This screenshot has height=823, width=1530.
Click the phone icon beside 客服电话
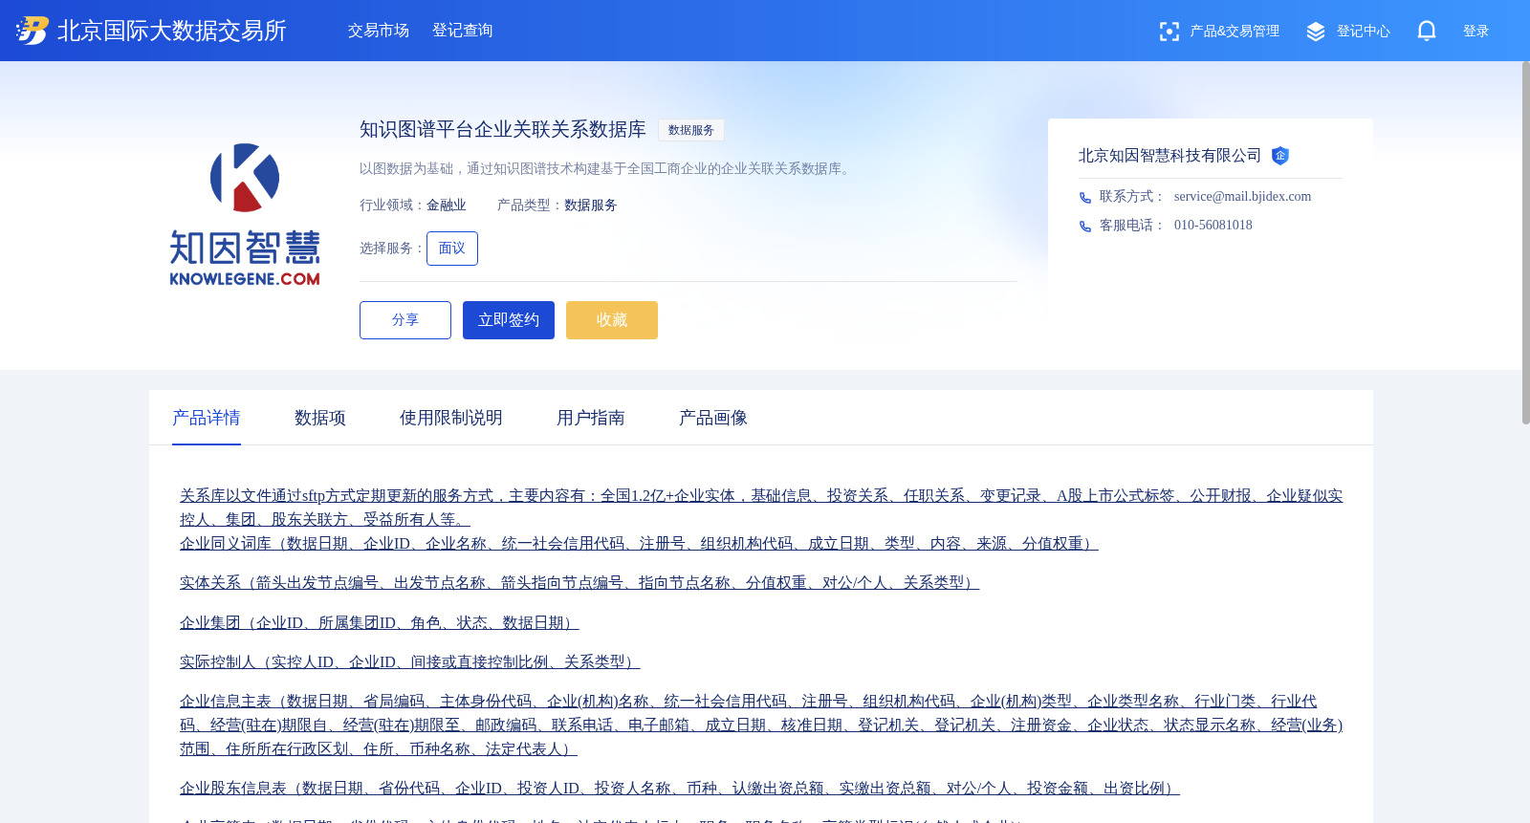click(x=1085, y=227)
